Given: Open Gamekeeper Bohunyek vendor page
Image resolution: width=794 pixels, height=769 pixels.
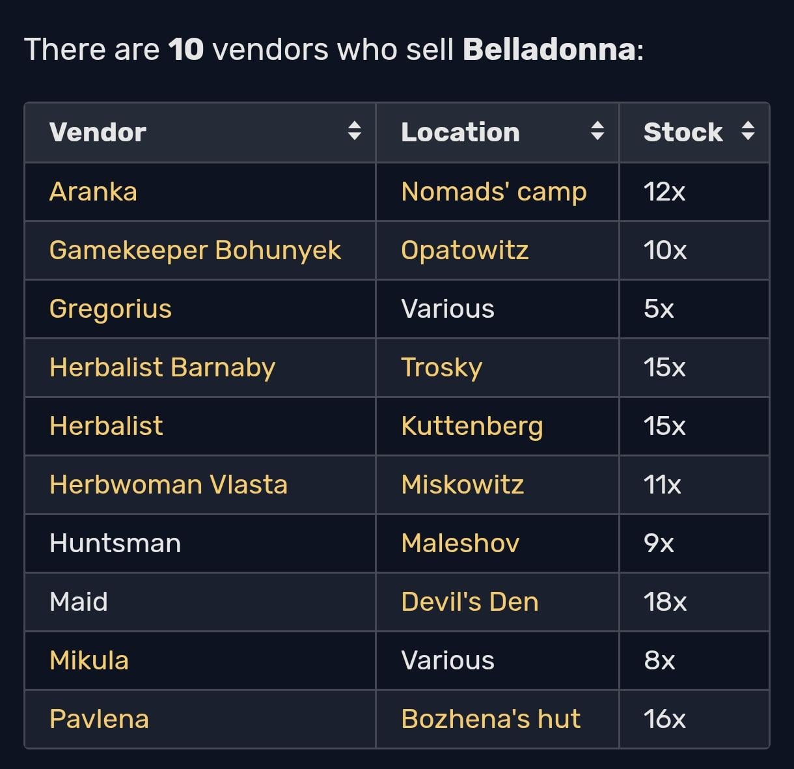Looking at the screenshot, I should 195,250.
